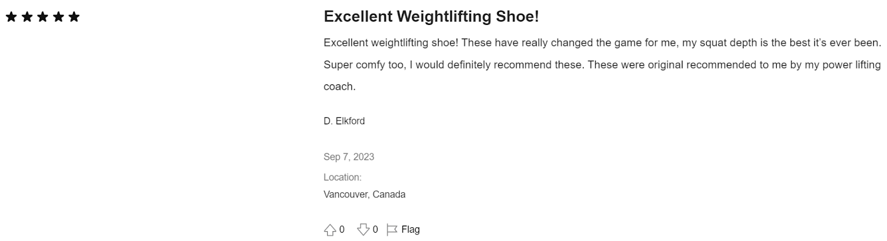The height and width of the screenshot is (241, 887).
Task: Click the Location: label
Action: (343, 177)
